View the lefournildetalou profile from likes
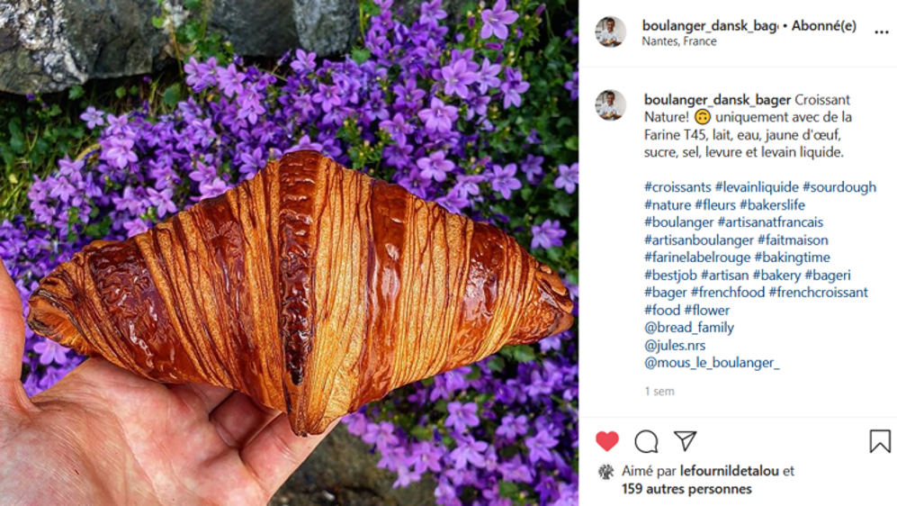The image size is (897, 506). coord(730,471)
